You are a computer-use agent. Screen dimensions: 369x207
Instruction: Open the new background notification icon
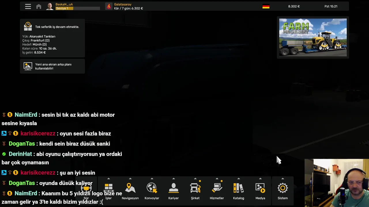pyautogui.click(x=28, y=66)
